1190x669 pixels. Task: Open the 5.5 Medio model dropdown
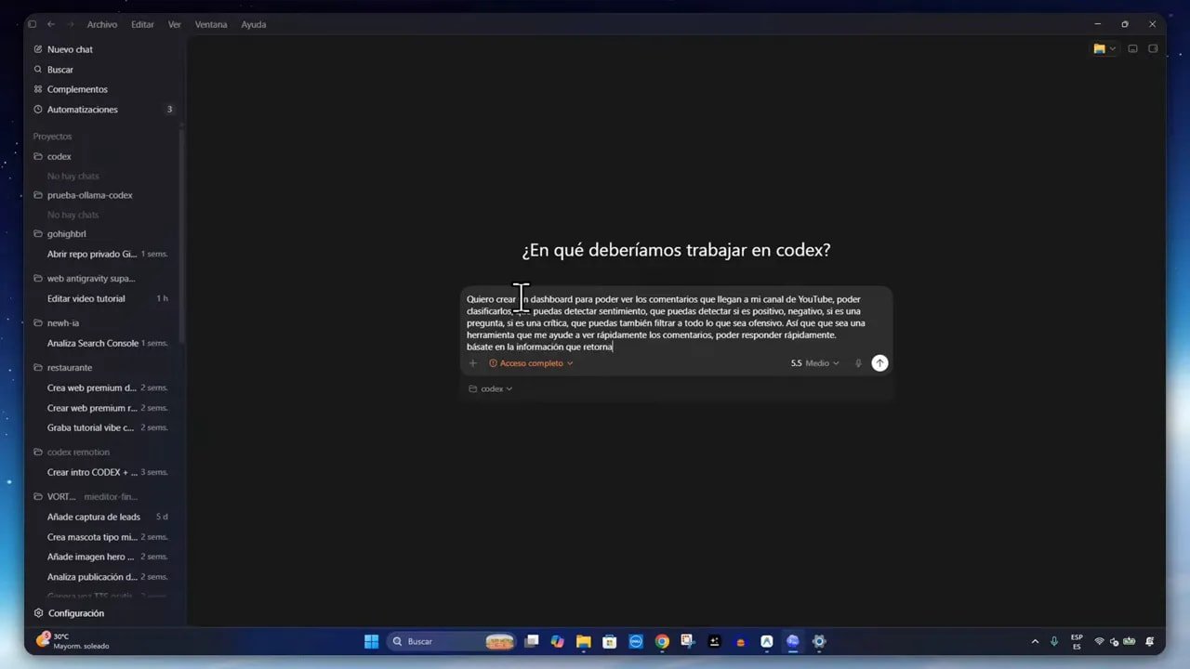pyautogui.click(x=814, y=363)
